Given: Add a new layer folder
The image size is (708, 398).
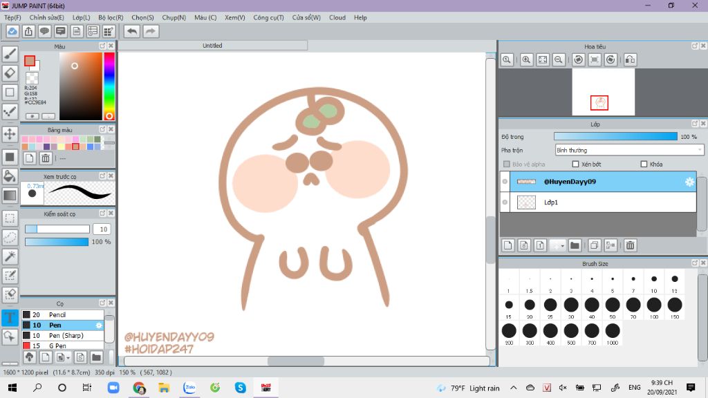Looking at the screenshot, I should click(575, 245).
